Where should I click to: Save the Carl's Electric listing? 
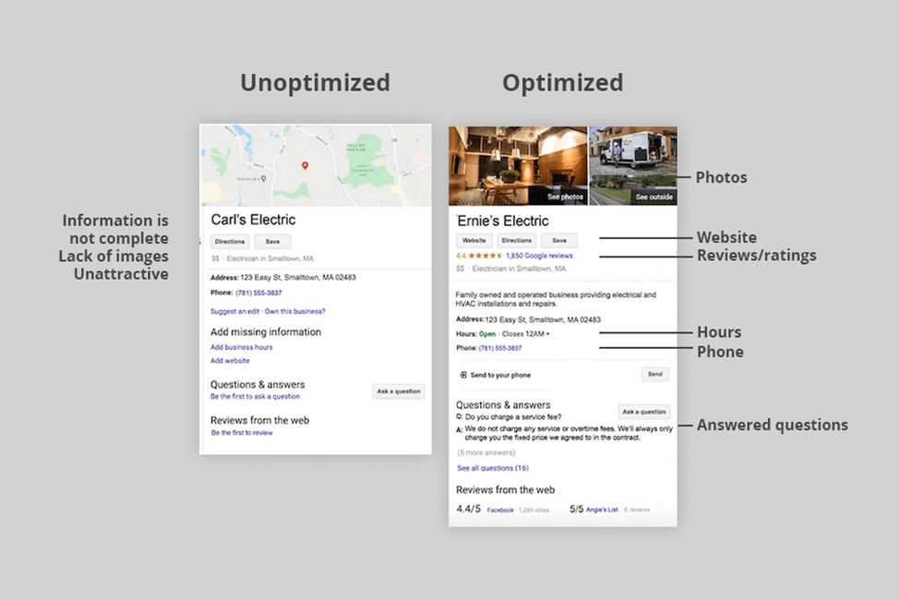click(x=273, y=242)
